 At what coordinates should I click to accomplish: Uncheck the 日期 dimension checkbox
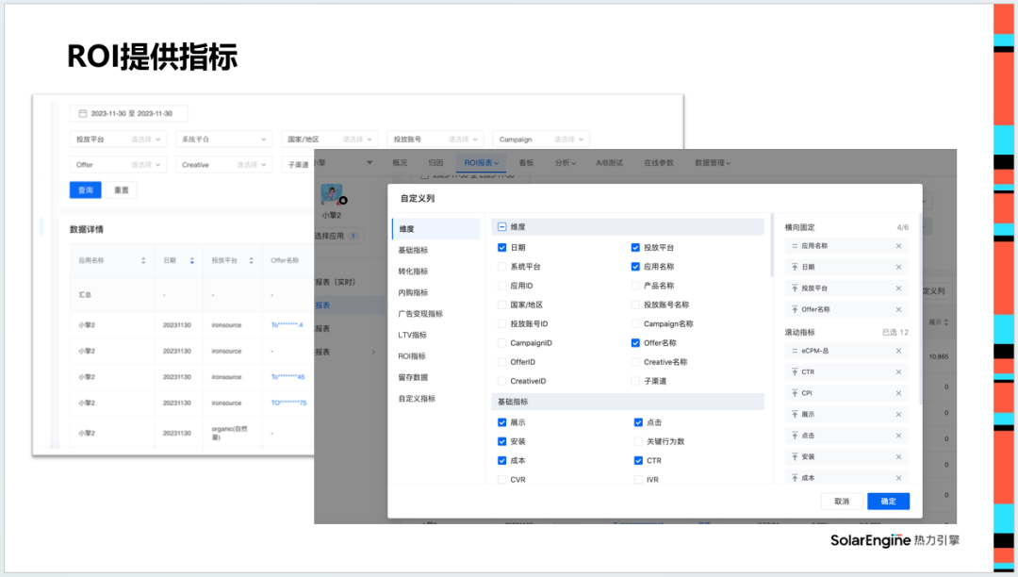[x=502, y=246]
